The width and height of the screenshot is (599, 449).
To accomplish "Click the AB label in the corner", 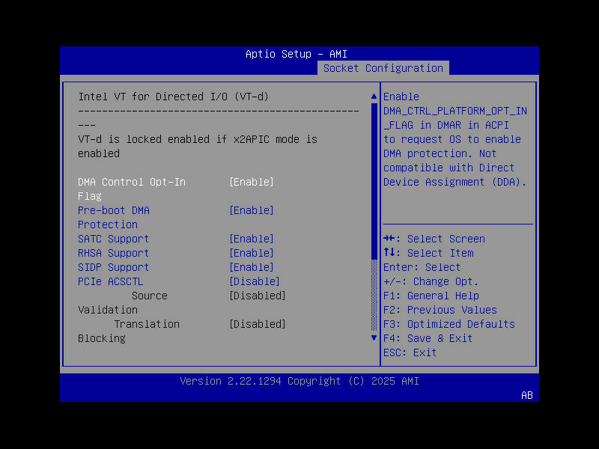I will pyautogui.click(x=526, y=395).
